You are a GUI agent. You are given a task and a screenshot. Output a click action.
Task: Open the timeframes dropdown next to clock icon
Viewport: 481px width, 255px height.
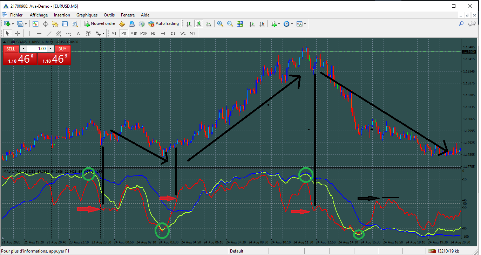[292, 23]
